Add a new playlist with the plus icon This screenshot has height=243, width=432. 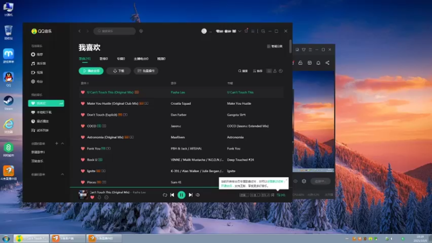coord(57,143)
